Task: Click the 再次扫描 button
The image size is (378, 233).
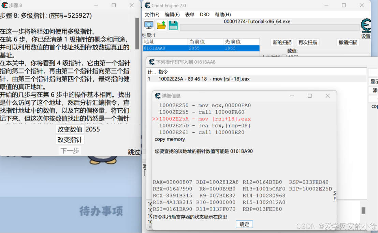Action: pyautogui.click(x=308, y=42)
